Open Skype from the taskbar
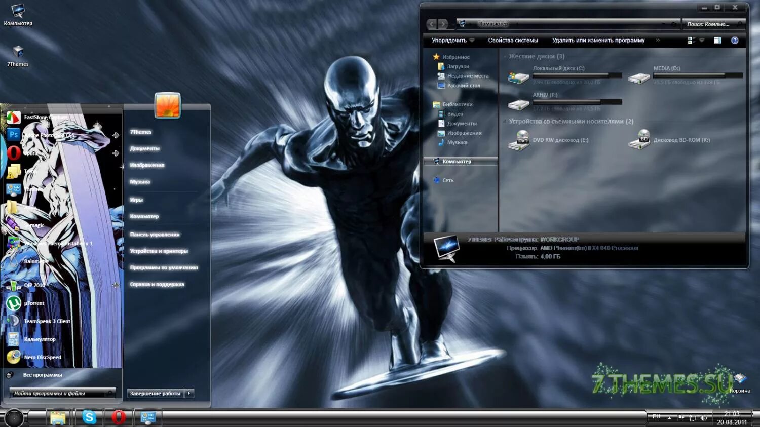The image size is (760, 427). tap(89, 417)
